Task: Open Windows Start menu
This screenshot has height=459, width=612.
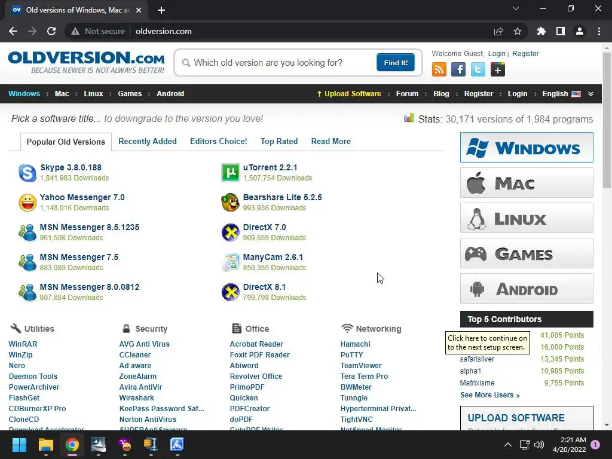Action: click(19, 445)
